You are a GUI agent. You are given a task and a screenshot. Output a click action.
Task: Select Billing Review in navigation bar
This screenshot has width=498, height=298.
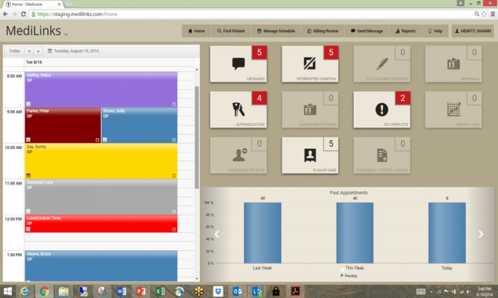[323, 31]
